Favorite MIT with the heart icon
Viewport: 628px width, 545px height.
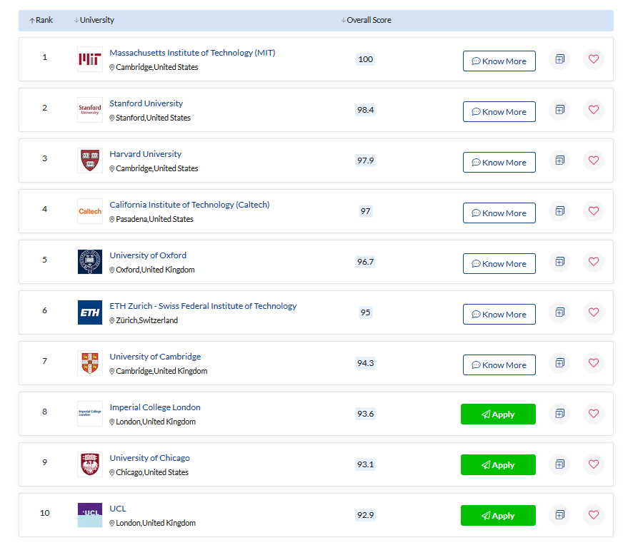tap(594, 59)
